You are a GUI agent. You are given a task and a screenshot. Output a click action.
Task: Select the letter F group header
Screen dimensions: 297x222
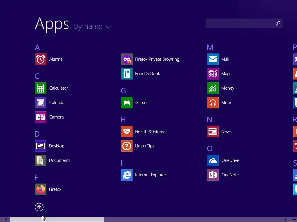[36, 177]
